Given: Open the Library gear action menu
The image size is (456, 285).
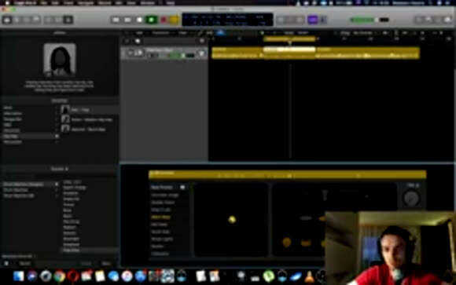Looking at the screenshot, I should [x=6, y=264].
